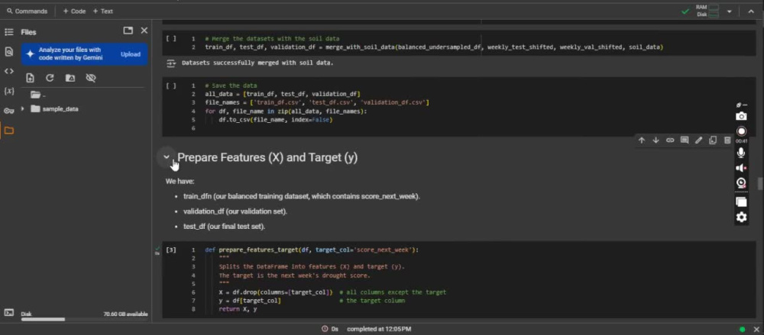Viewport: 764px width, 335px height.
Task: Refresh the file browser listing
Action: point(50,78)
